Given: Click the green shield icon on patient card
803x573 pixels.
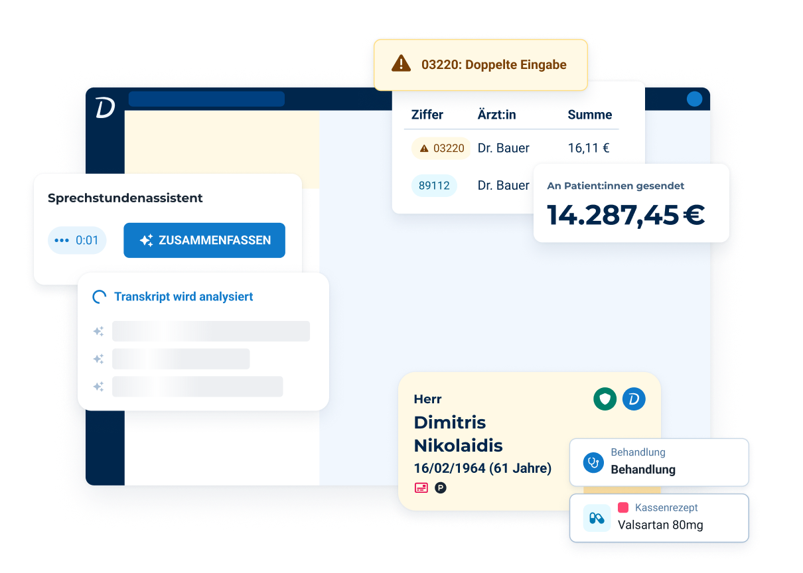Looking at the screenshot, I should (x=605, y=399).
